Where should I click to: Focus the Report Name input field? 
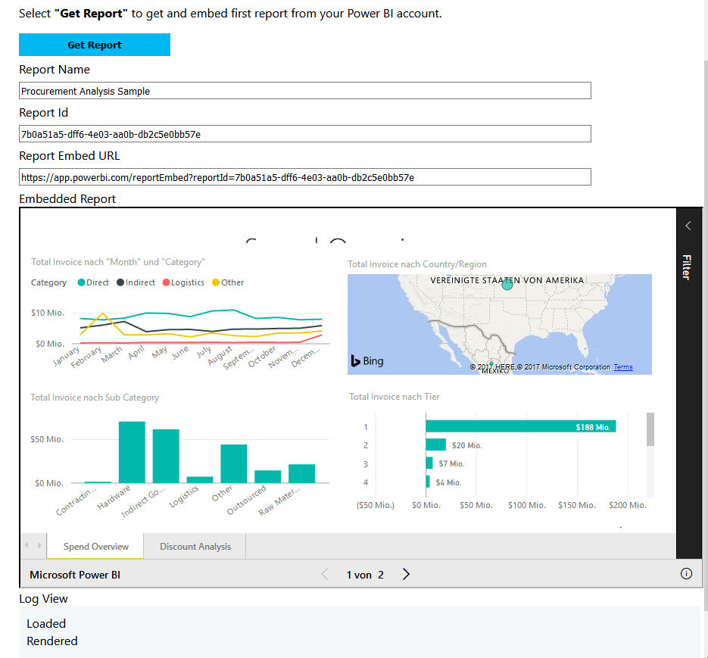click(x=305, y=91)
